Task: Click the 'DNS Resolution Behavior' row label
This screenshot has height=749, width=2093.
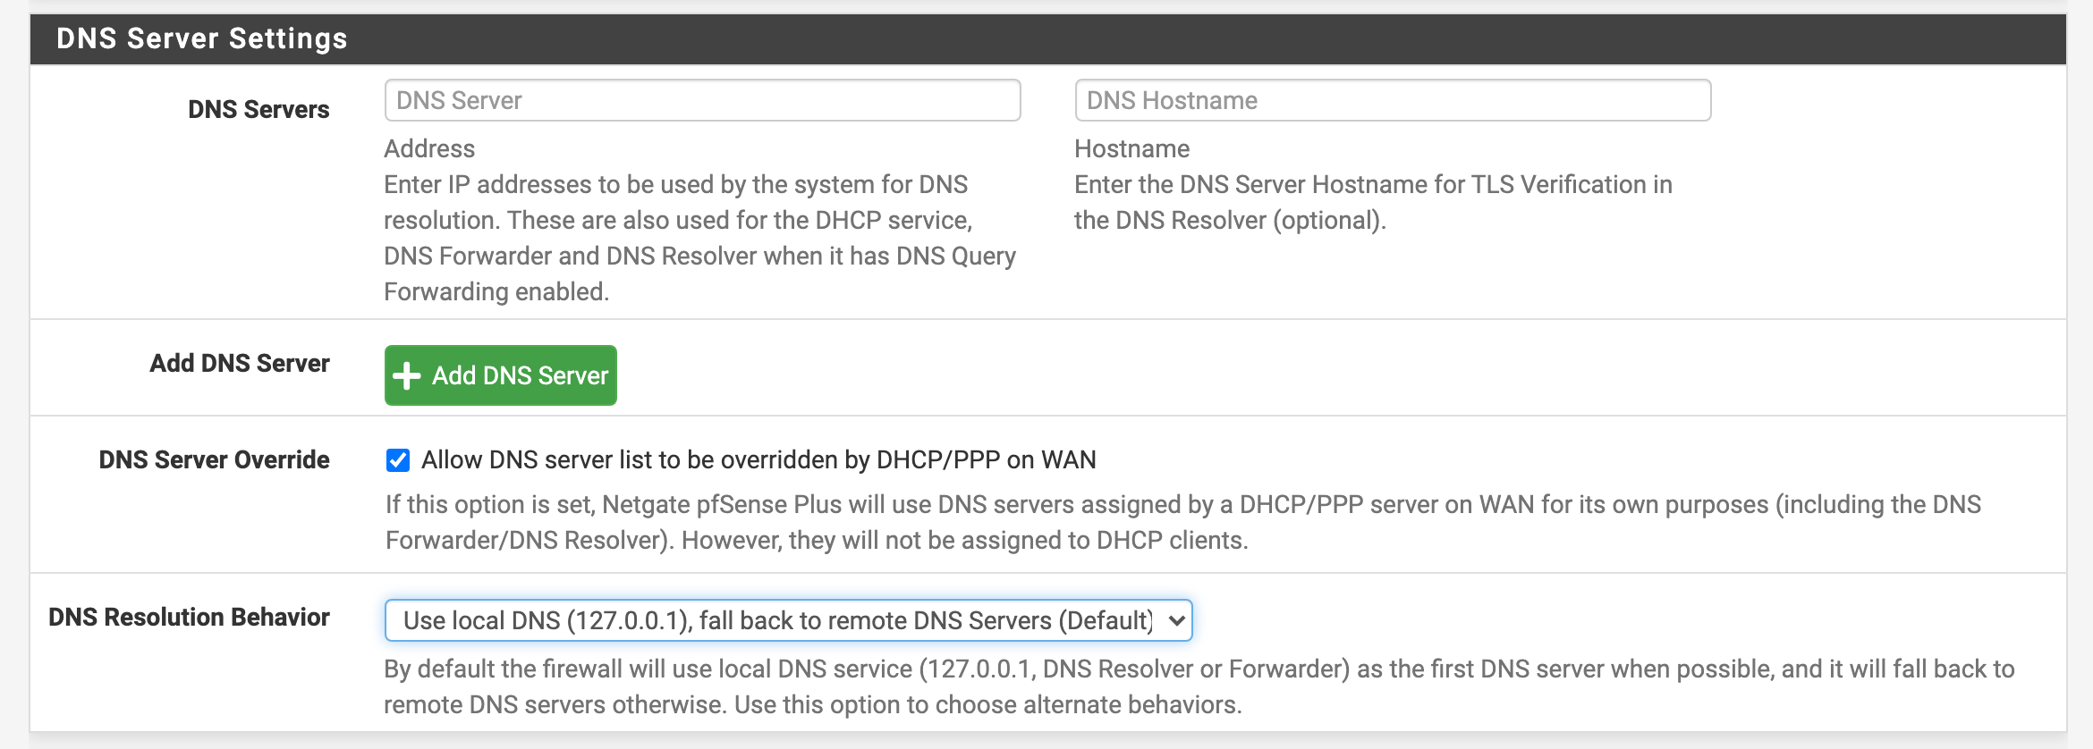Action: coord(189,618)
